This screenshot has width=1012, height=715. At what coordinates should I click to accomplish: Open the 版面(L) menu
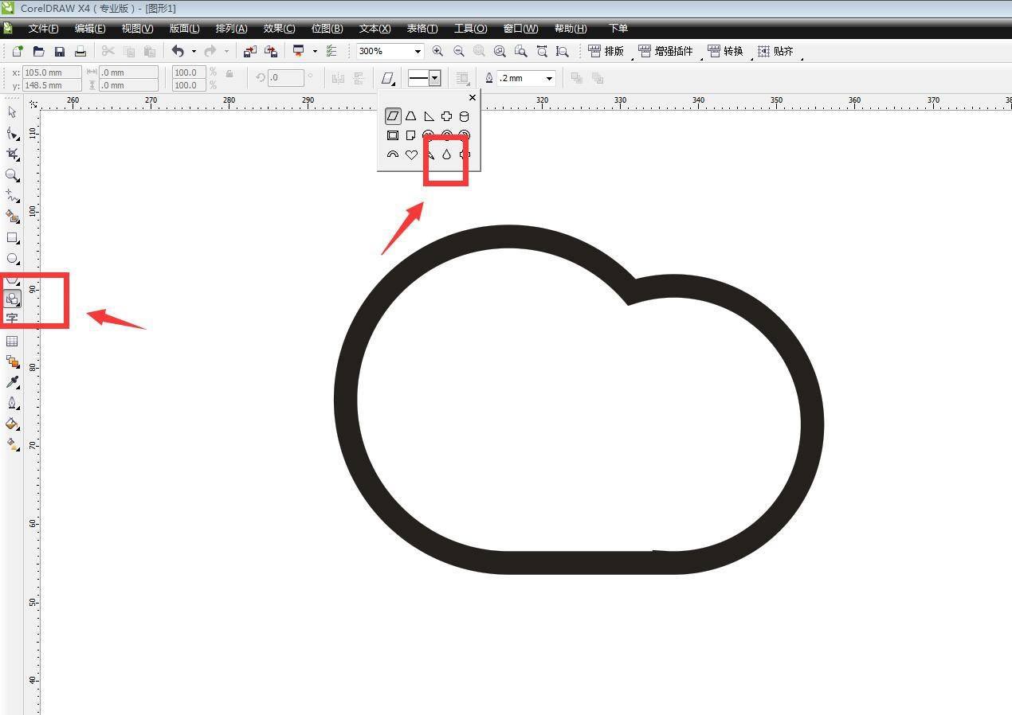(x=184, y=29)
